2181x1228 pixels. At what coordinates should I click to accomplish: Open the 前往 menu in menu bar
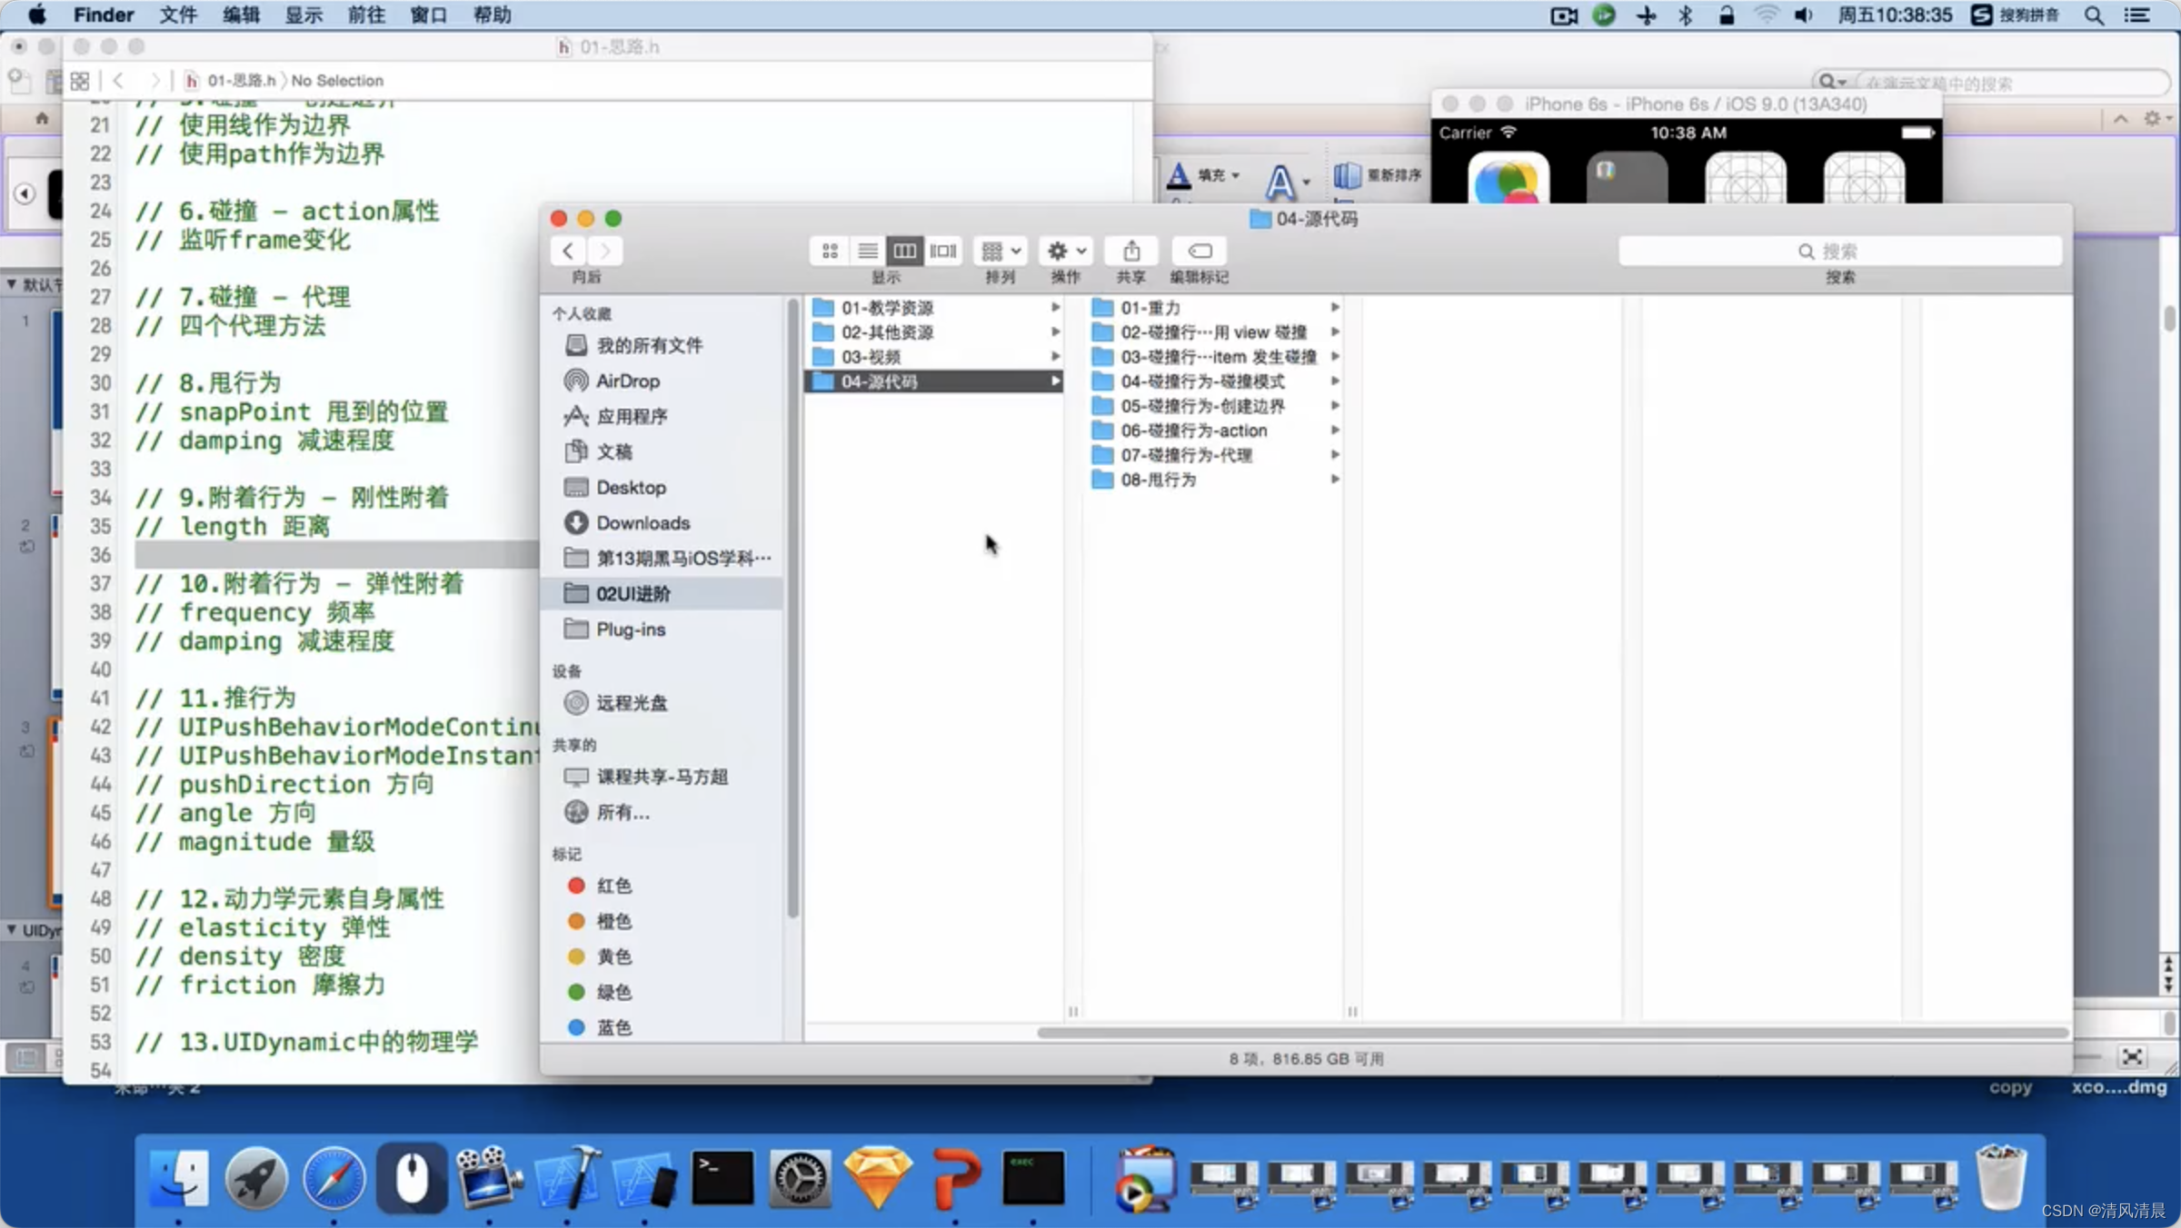pyautogui.click(x=366, y=15)
